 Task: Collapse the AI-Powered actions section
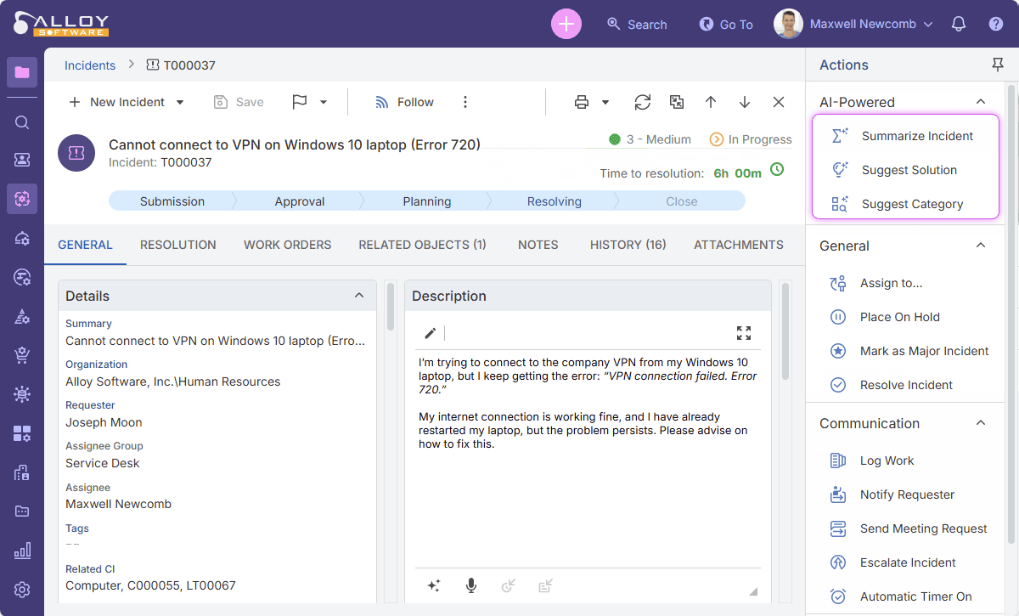[981, 102]
